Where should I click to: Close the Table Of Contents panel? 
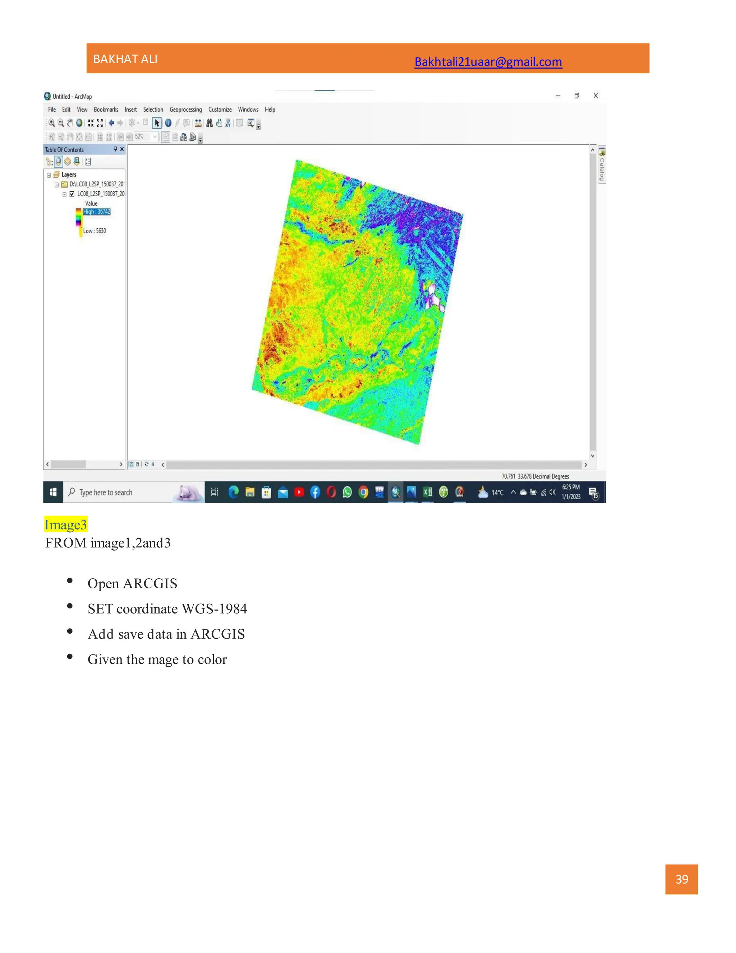pos(122,149)
